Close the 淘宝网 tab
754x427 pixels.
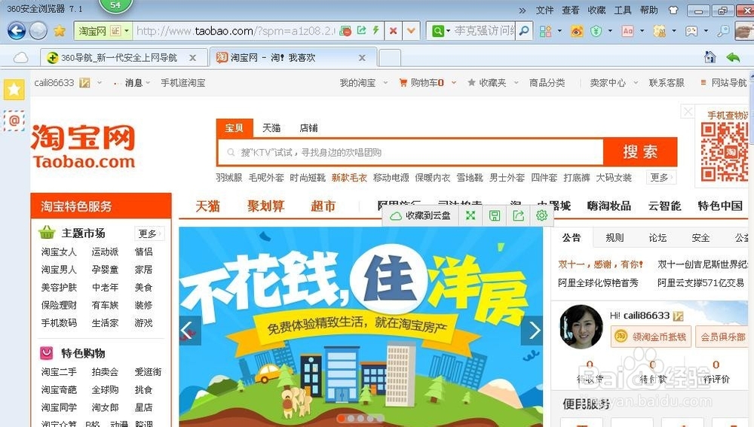pos(362,58)
